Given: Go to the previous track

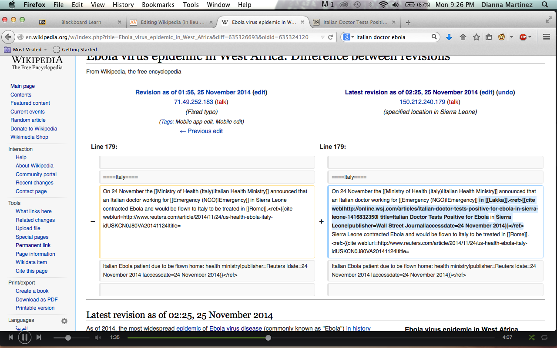Looking at the screenshot, I should (x=10, y=337).
